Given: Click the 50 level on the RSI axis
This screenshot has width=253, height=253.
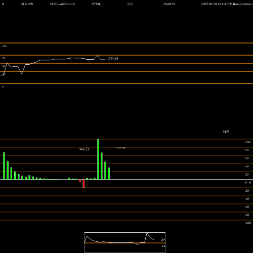Looking at the screenshot, I should (x=4, y=66).
